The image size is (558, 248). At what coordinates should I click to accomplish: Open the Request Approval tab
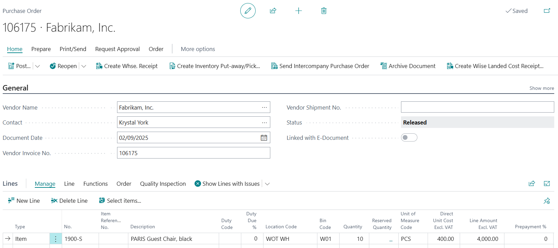tap(117, 49)
